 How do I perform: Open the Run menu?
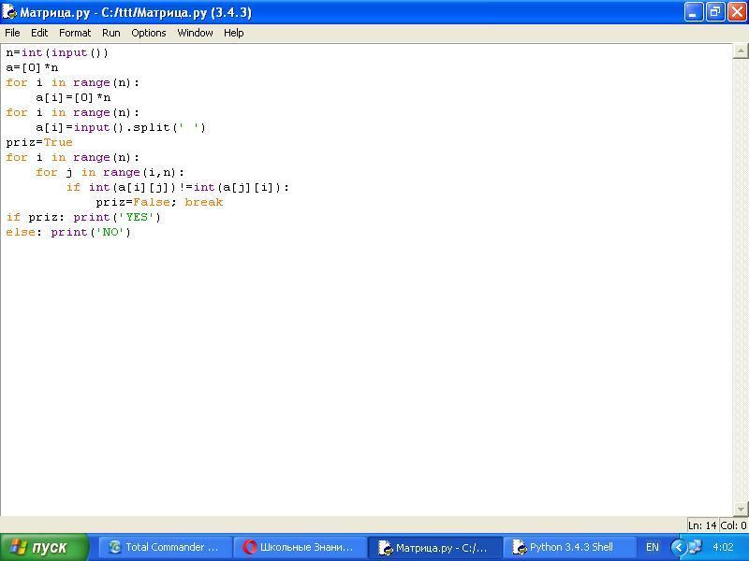111,33
